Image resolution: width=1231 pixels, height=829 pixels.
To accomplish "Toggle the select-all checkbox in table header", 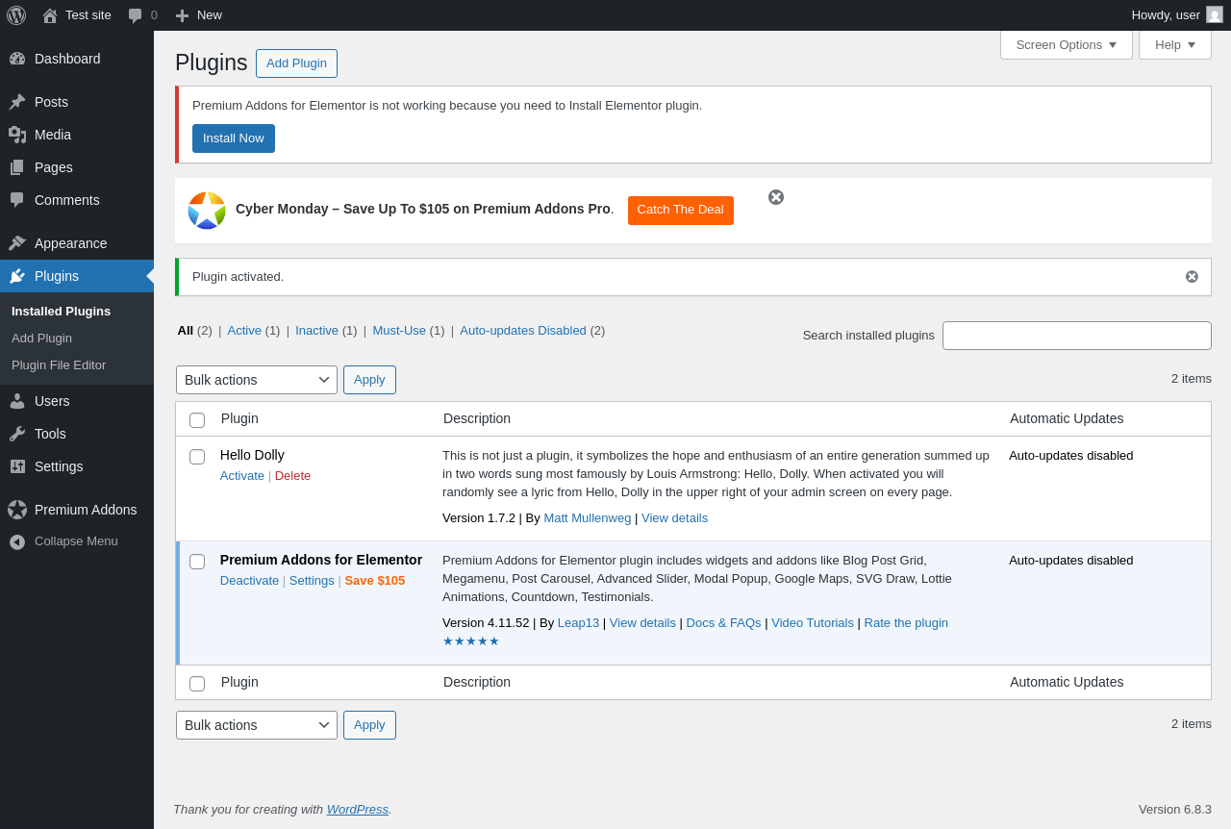I will point(197,420).
